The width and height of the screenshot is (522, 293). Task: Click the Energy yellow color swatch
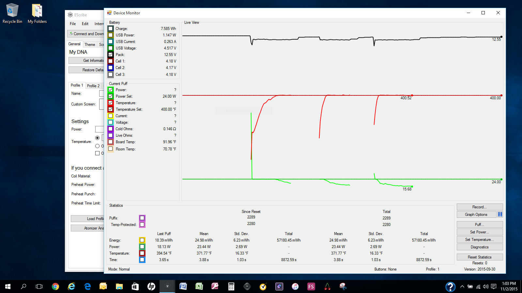142,240
